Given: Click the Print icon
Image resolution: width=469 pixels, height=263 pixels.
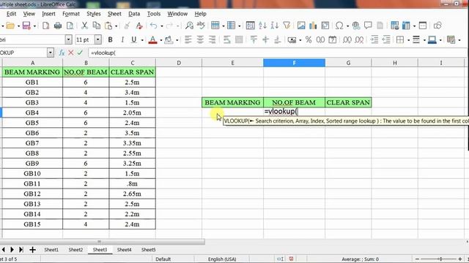Looking at the screenshot, I should point(58,26).
